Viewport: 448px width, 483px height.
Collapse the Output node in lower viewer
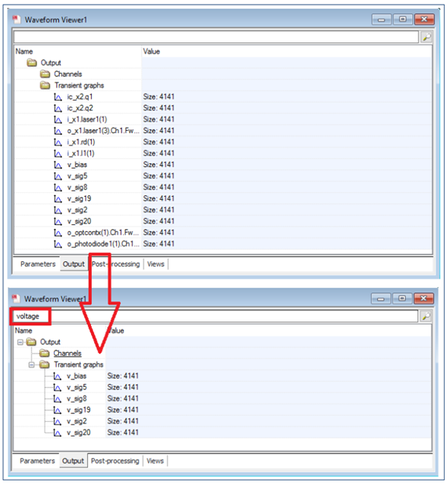point(20,342)
